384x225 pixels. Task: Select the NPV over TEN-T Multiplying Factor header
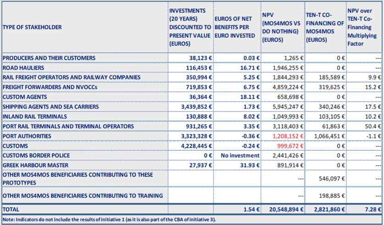363,27
